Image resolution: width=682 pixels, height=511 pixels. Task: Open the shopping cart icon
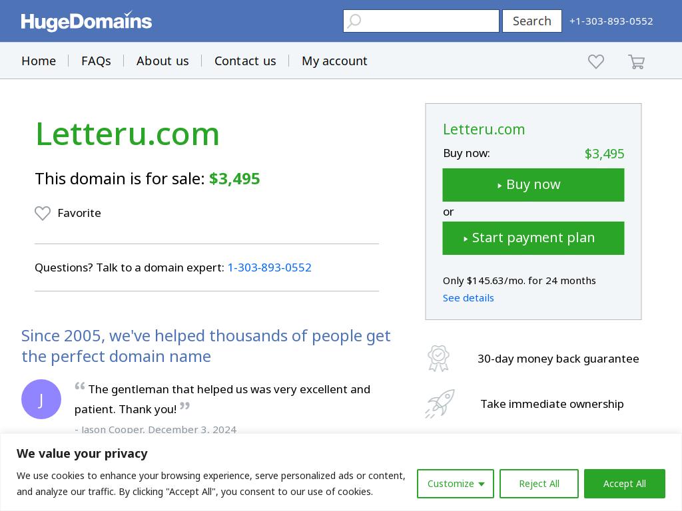pyautogui.click(x=636, y=61)
